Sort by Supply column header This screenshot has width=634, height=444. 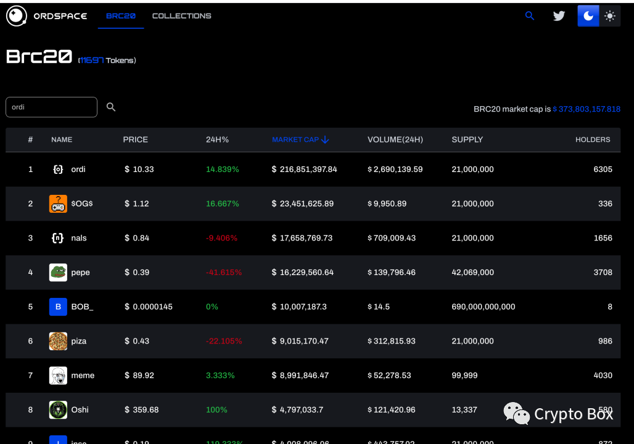[467, 139]
